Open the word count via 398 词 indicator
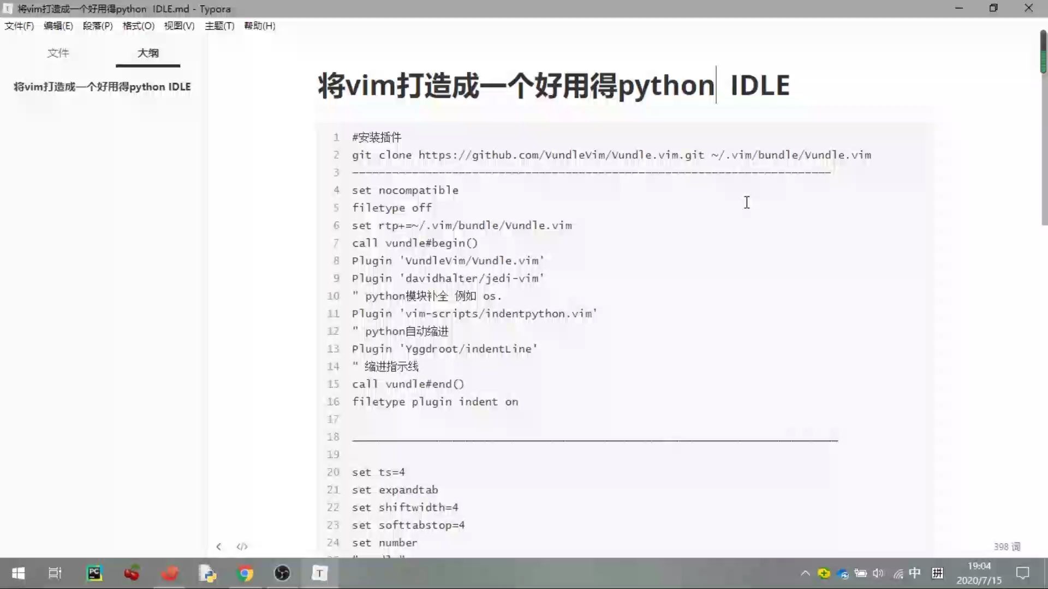The height and width of the screenshot is (589, 1048). coord(1007,546)
